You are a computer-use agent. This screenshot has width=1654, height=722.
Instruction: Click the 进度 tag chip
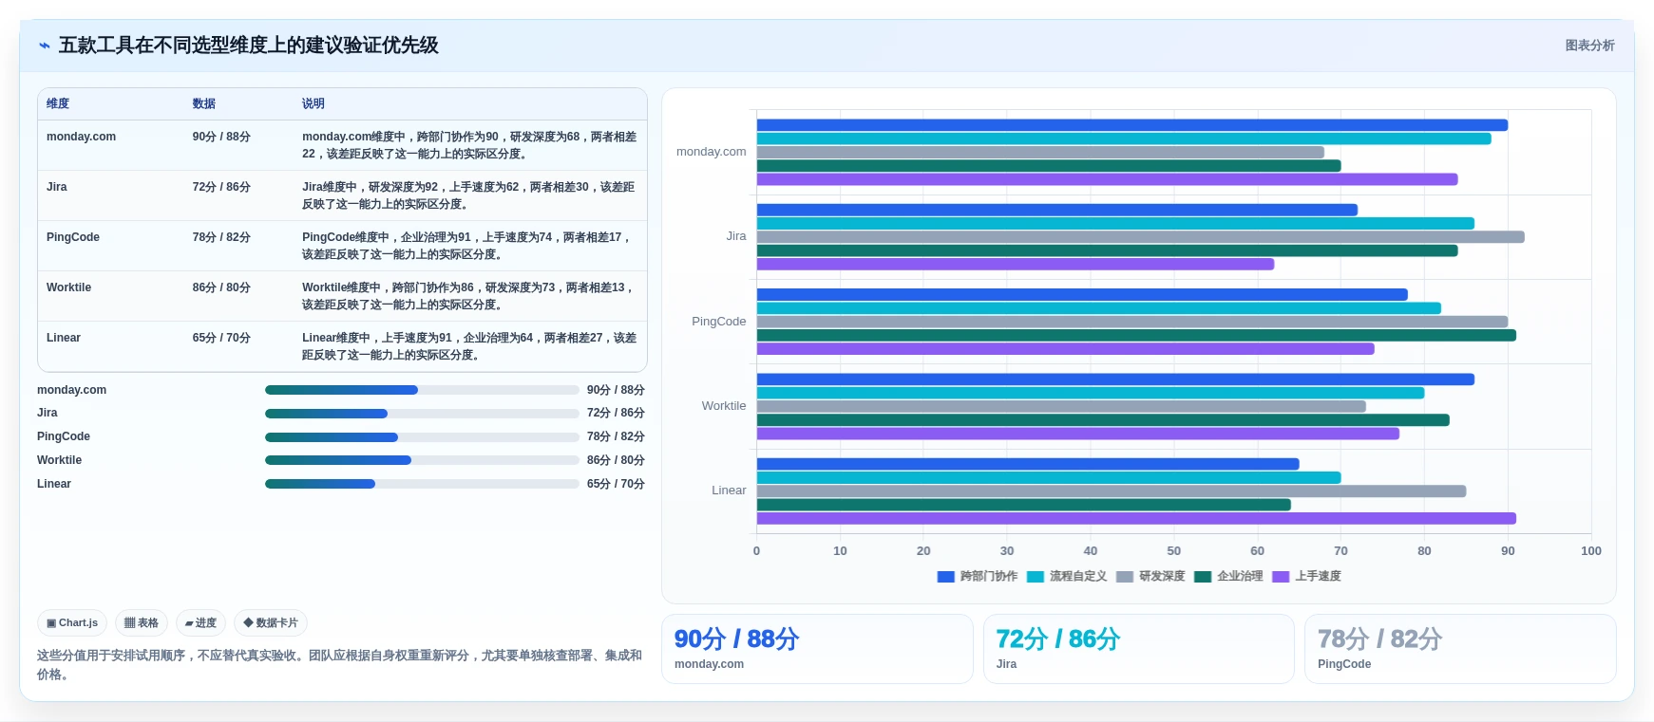tap(200, 623)
